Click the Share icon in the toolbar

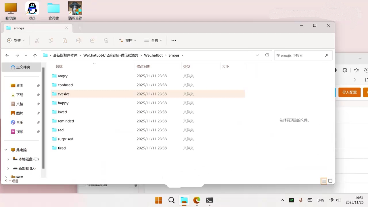tap(92, 40)
